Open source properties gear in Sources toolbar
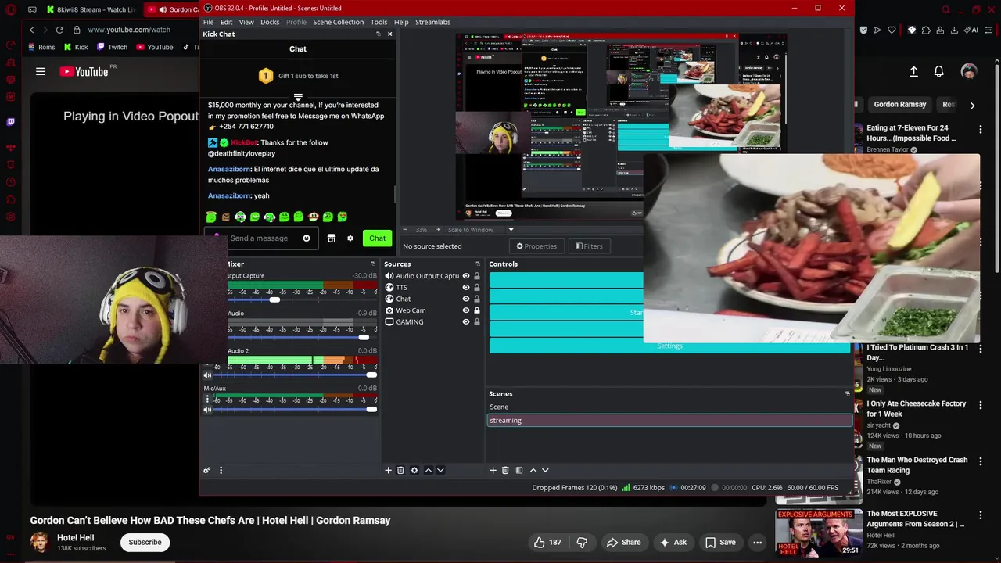This screenshot has width=1001, height=563. (414, 470)
